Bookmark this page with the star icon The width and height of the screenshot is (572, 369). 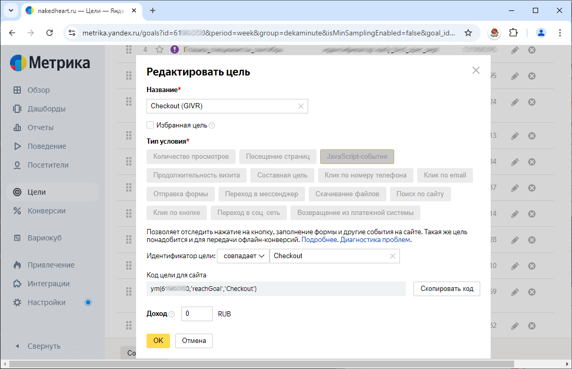(468, 33)
